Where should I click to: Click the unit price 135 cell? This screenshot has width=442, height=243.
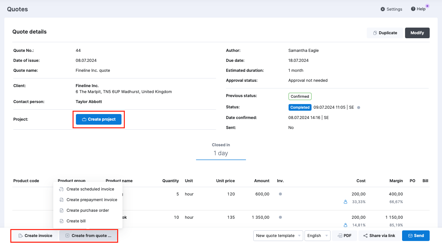231,217
